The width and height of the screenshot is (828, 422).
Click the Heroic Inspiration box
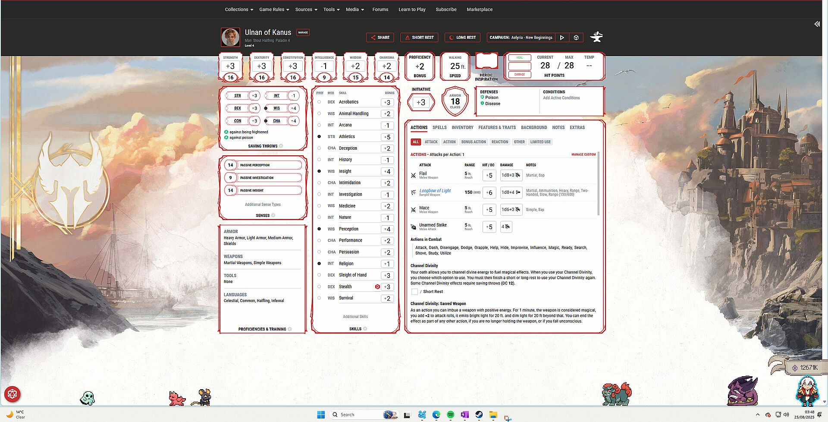coord(486,62)
